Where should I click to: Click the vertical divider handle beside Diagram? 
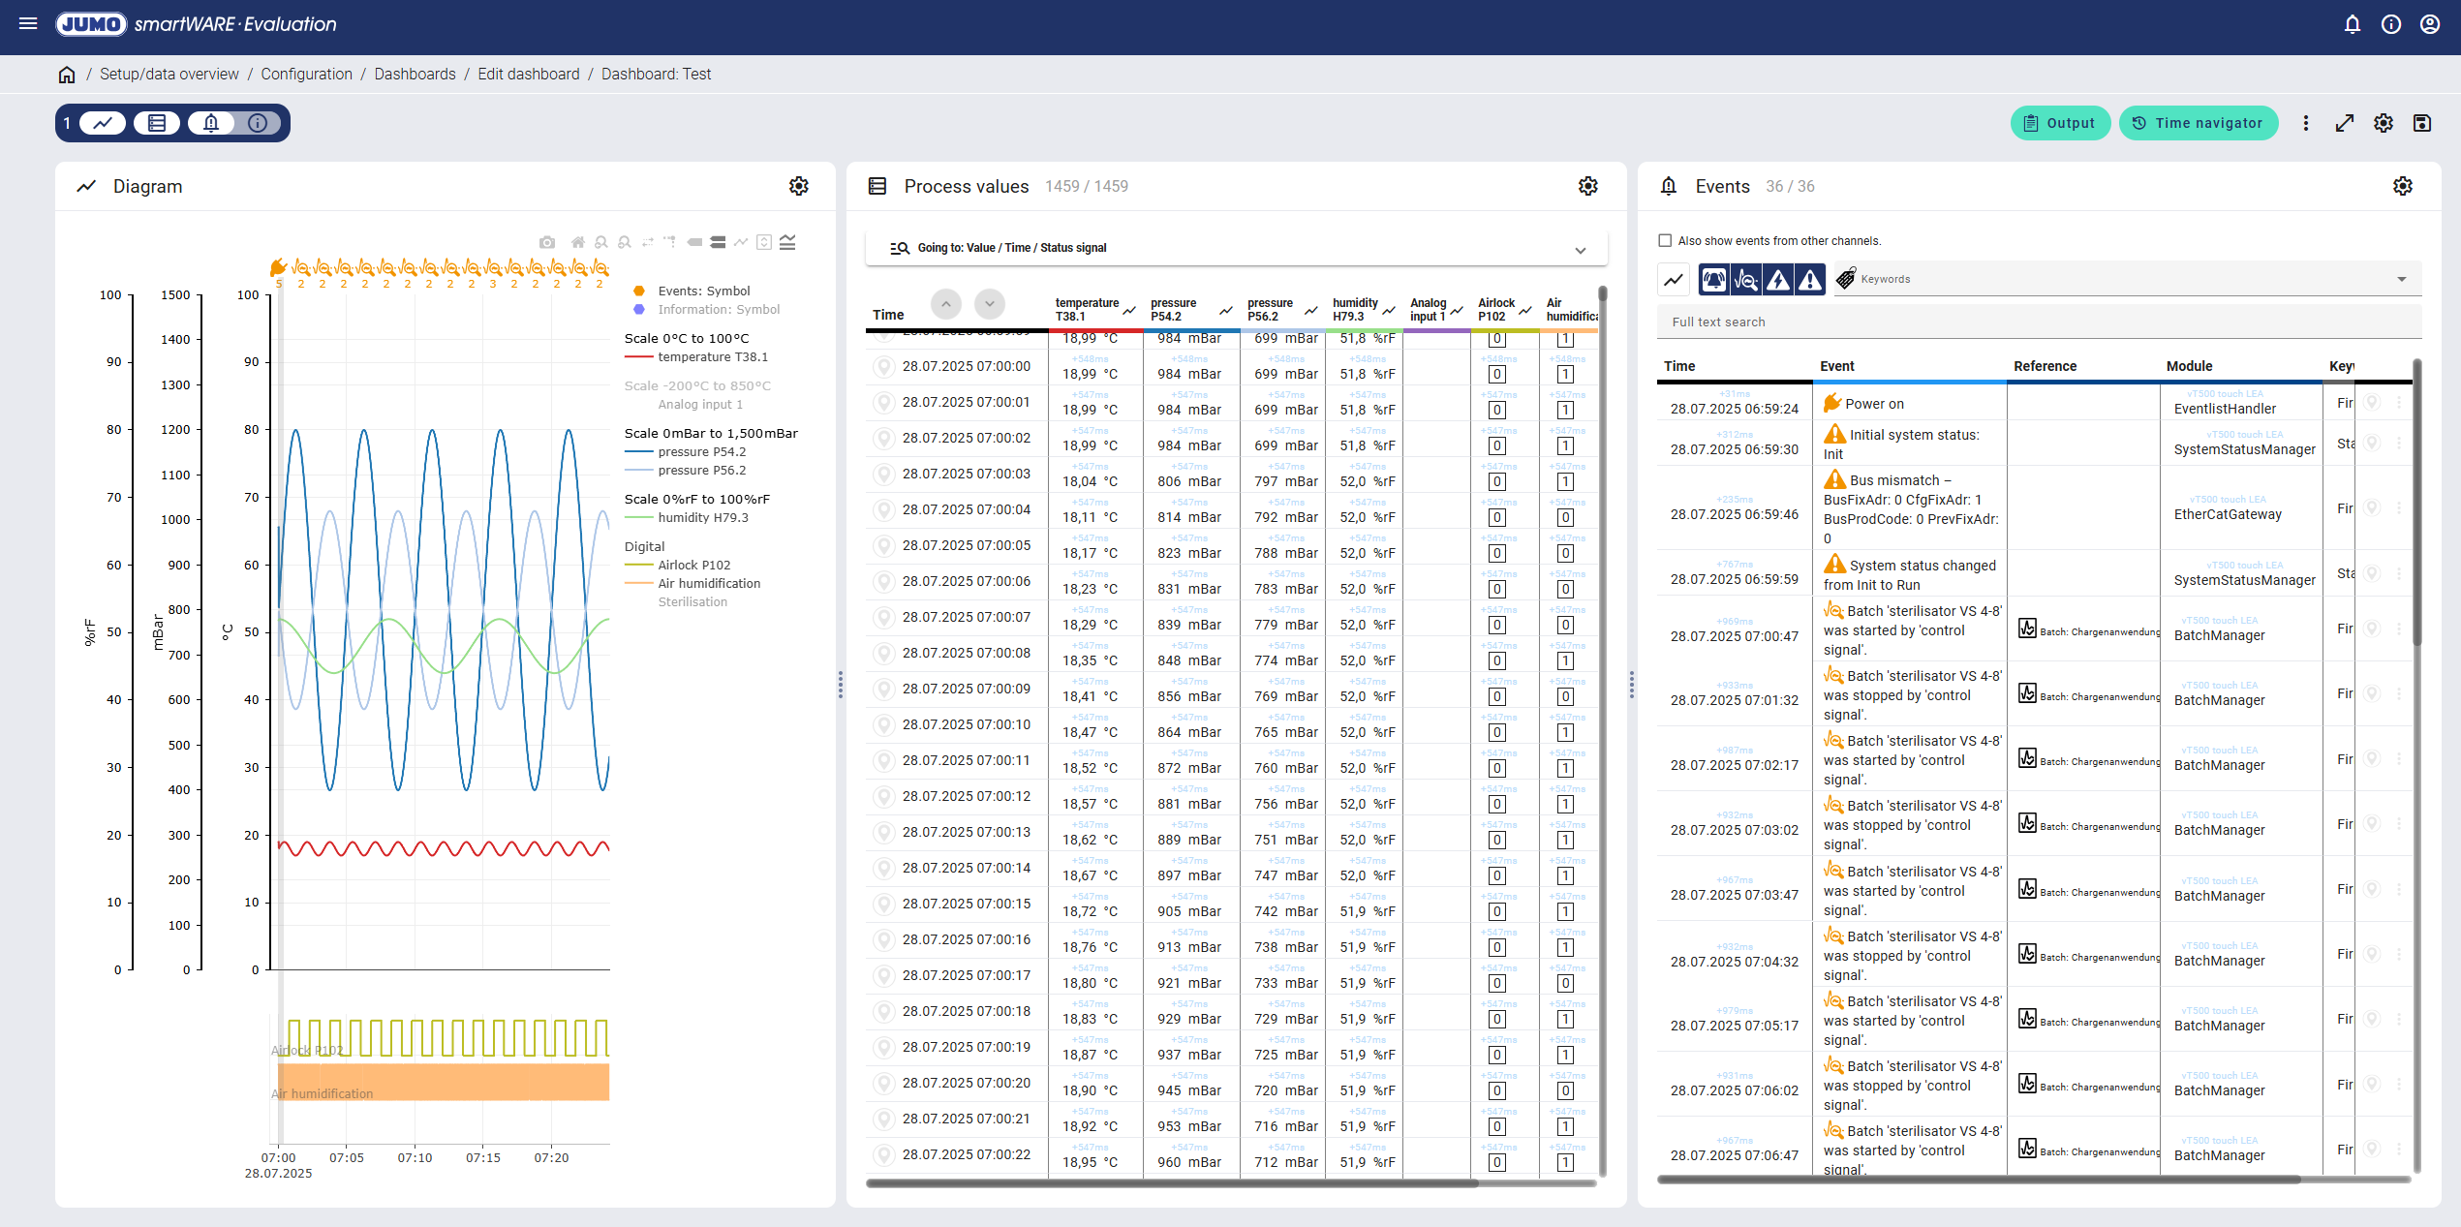point(841,685)
